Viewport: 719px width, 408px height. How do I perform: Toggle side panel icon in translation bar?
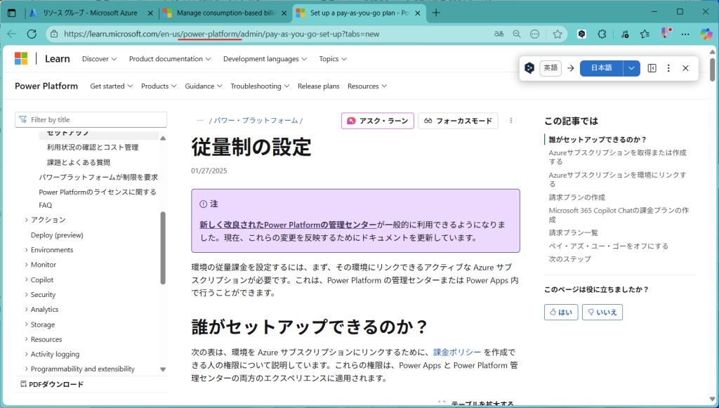pos(652,68)
